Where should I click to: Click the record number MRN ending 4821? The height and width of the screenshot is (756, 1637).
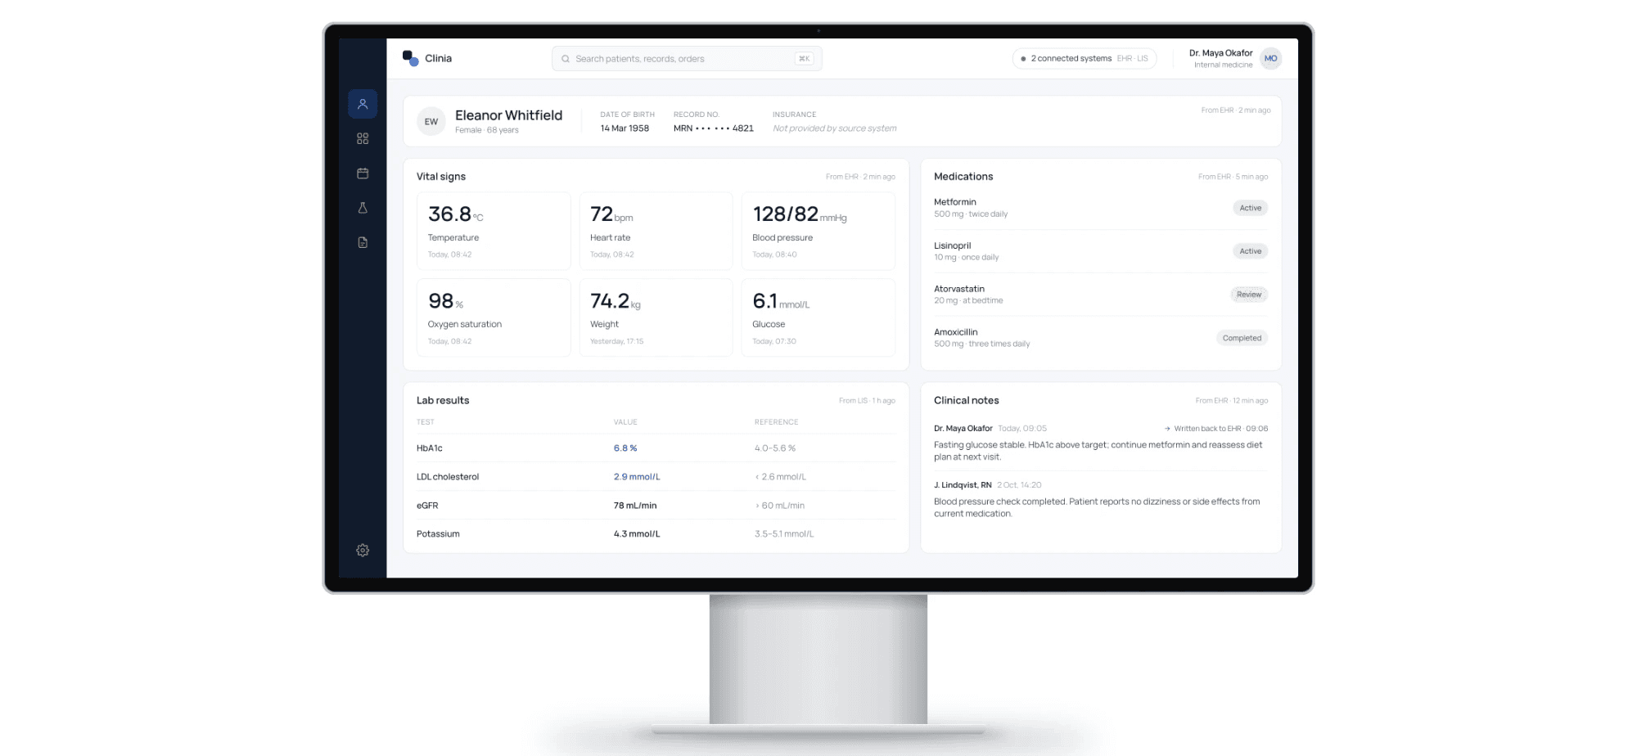coord(713,128)
